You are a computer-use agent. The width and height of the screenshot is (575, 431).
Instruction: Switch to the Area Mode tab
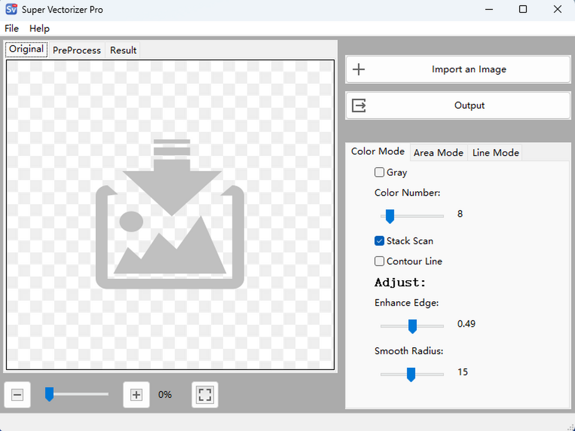(x=438, y=152)
